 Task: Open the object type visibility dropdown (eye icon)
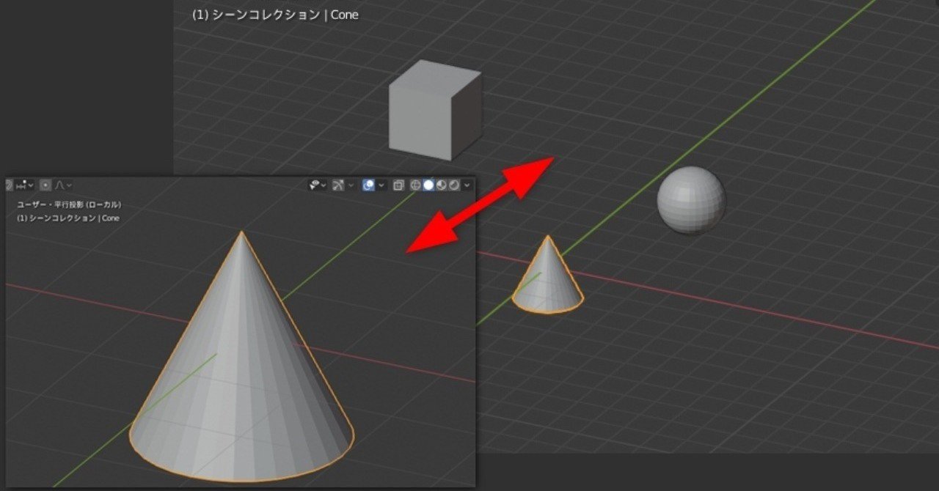[x=318, y=185]
